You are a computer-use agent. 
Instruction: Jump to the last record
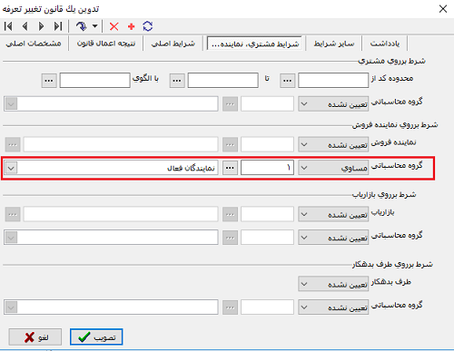click(x=58, y=26)
